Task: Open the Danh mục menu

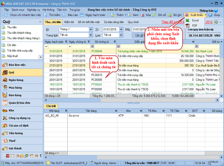Action: tap(18, 10)
